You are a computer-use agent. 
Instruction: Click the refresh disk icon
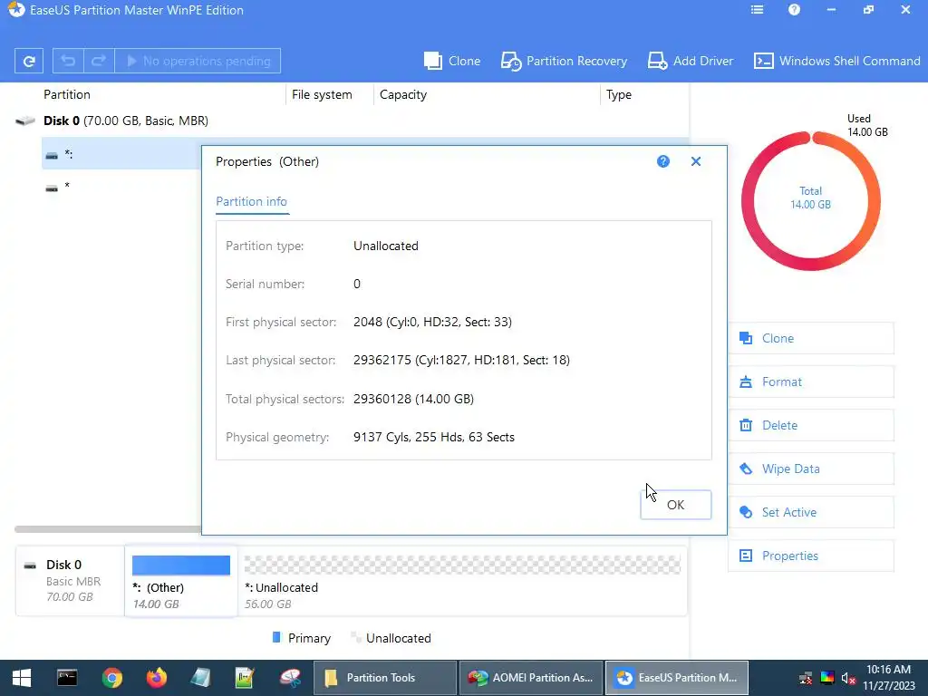28,61
